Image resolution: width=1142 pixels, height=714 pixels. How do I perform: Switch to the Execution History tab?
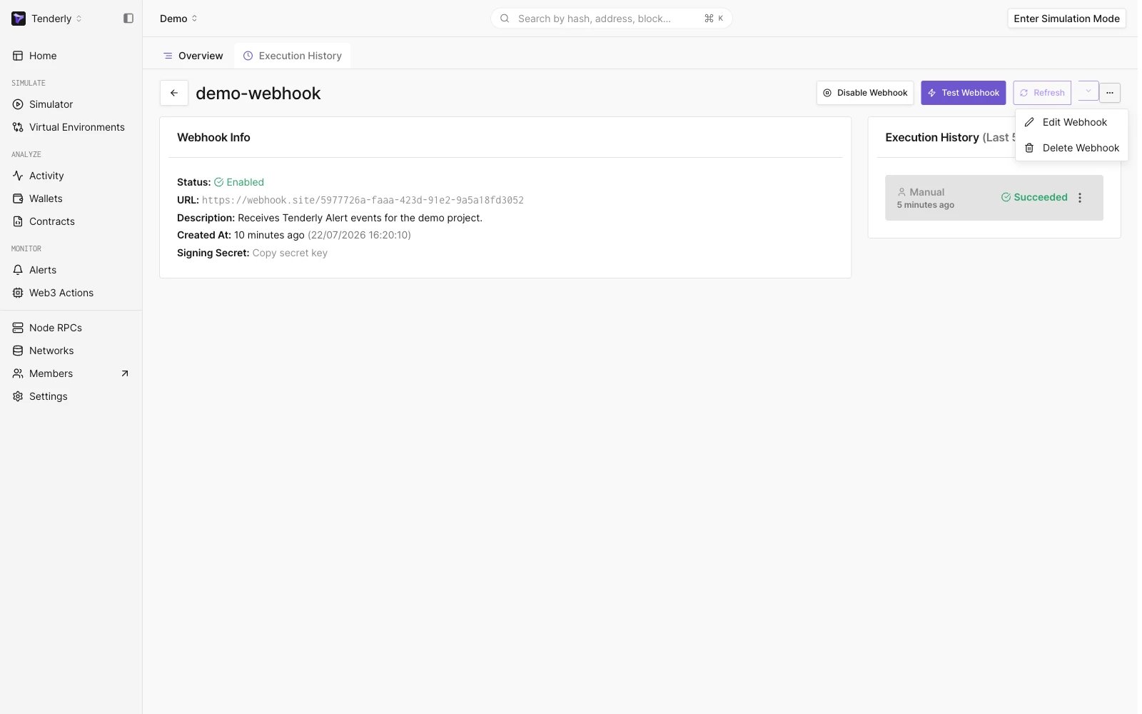click(292, 56)
